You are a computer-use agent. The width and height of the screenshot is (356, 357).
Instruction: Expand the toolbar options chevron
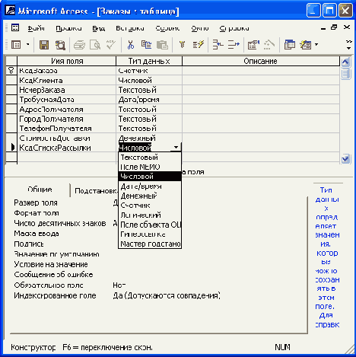click(349, 45)
